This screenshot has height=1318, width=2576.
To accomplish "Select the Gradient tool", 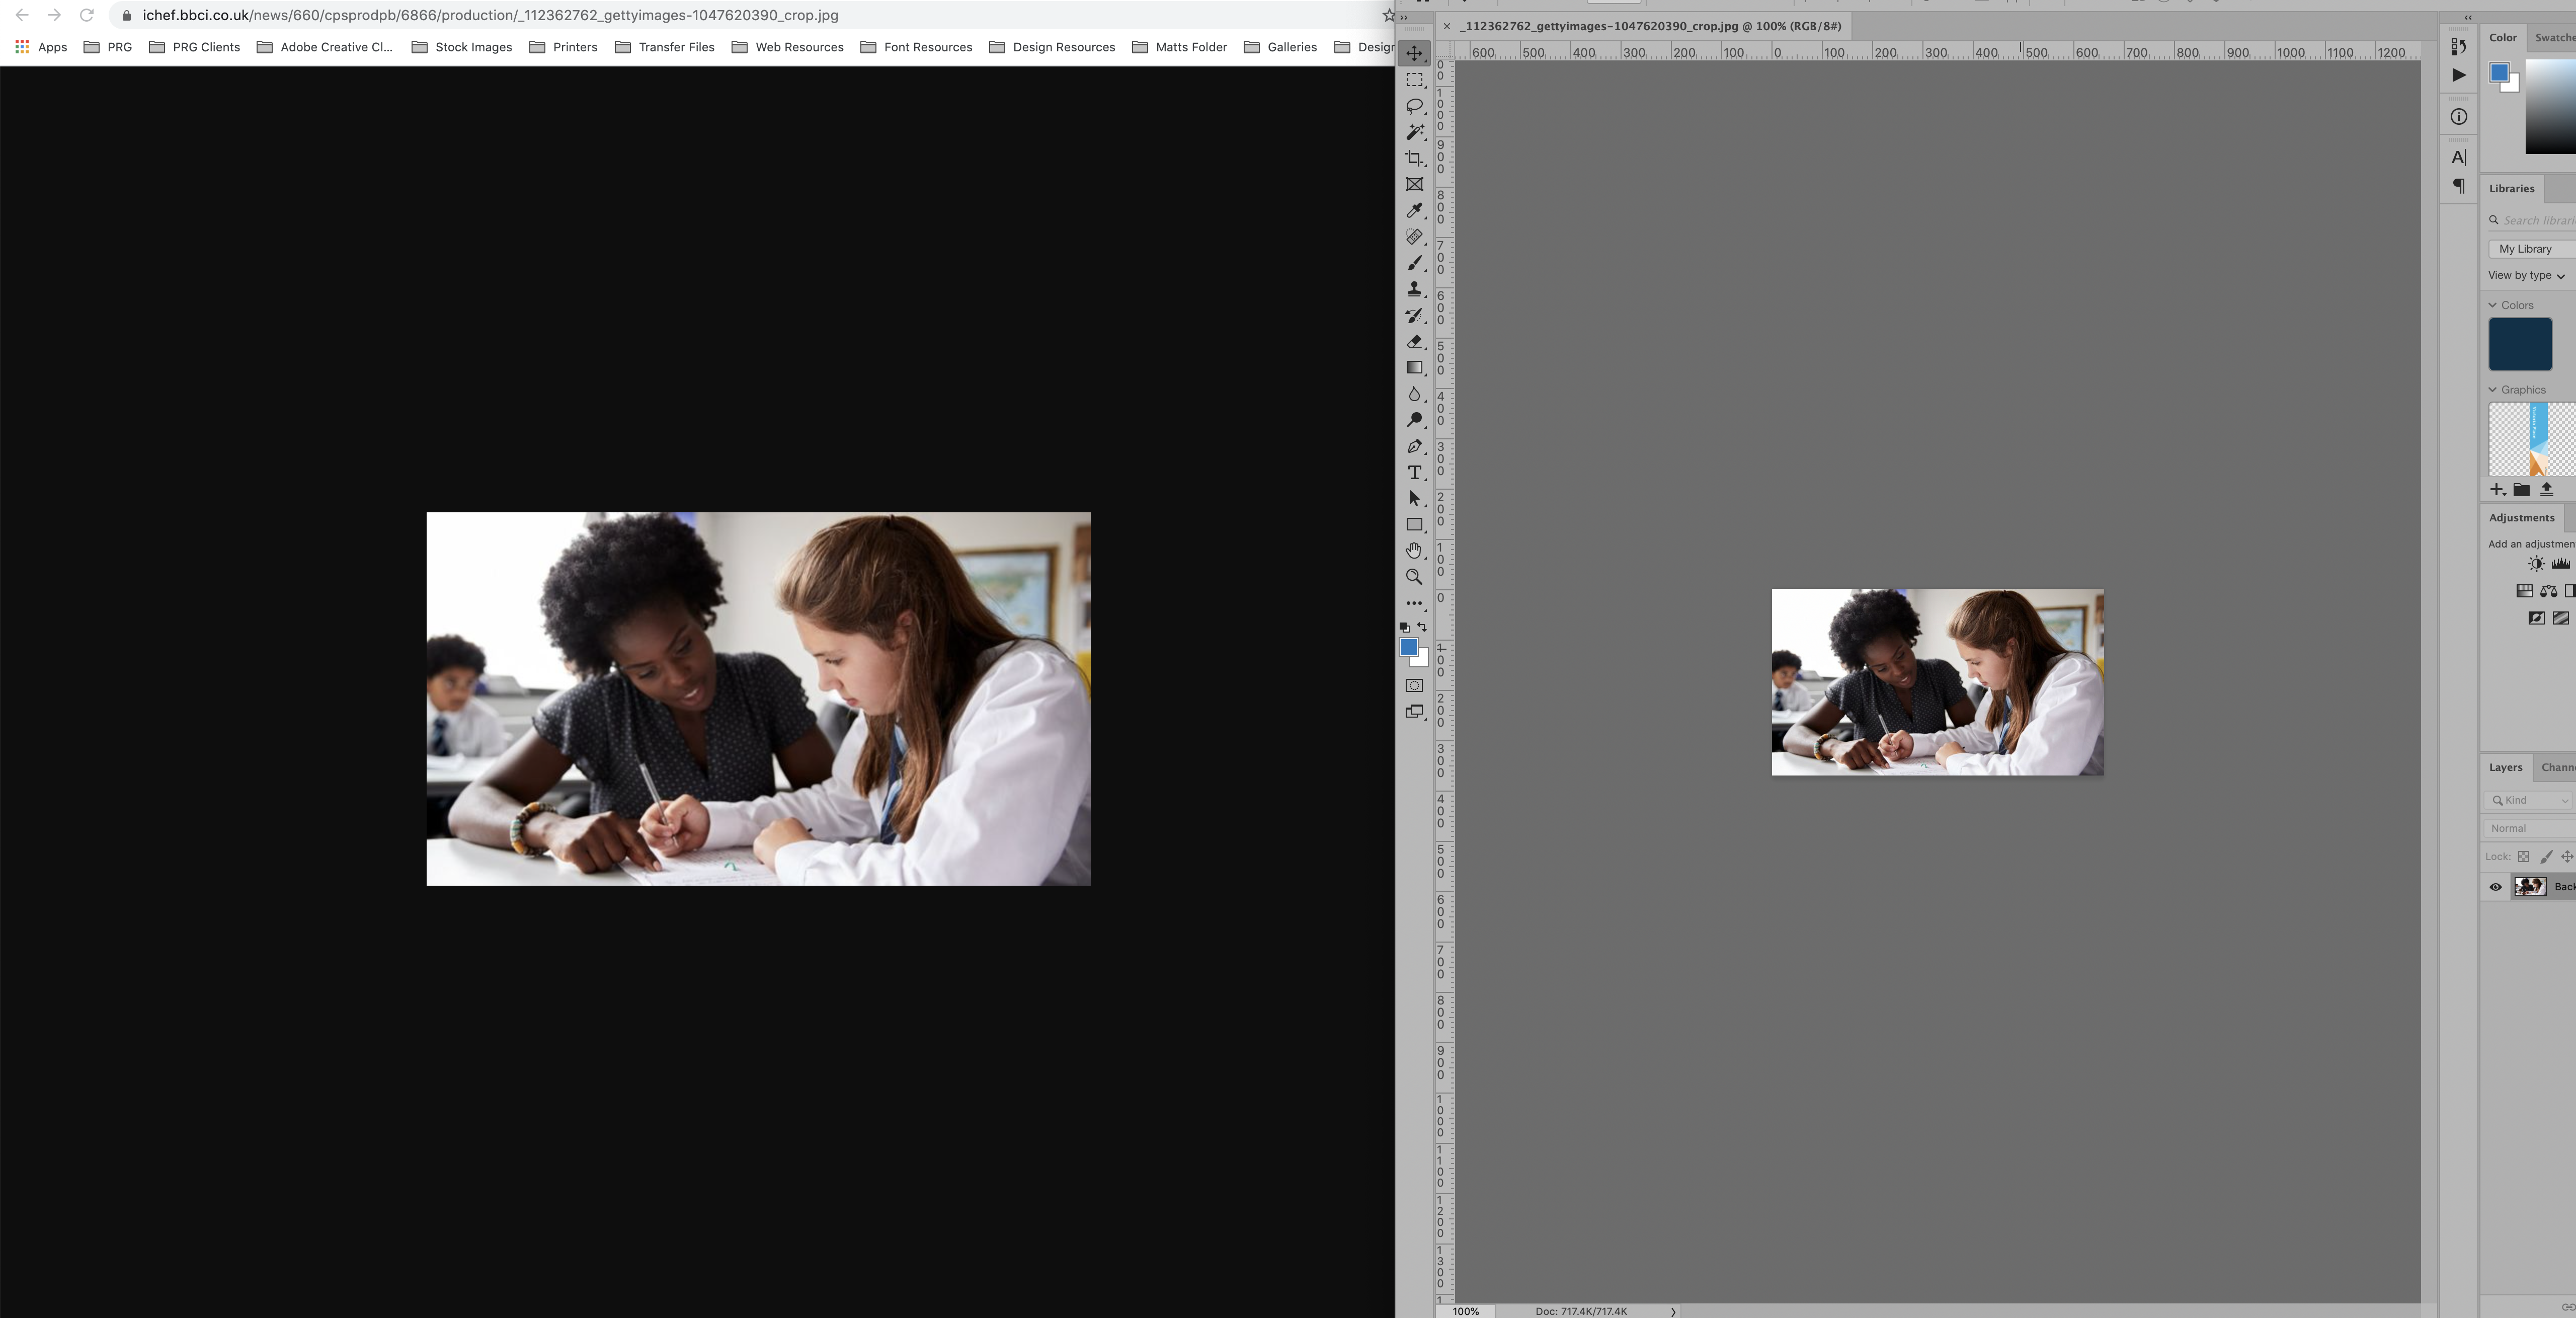I will click(x=1414, y=367).
